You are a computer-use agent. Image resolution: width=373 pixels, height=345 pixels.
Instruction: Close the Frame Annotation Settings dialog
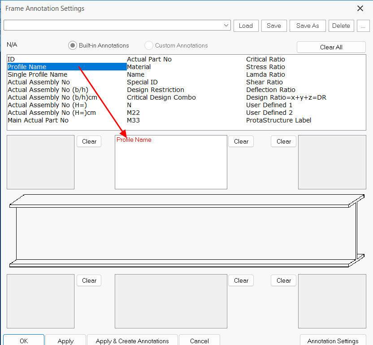point(360,9)
